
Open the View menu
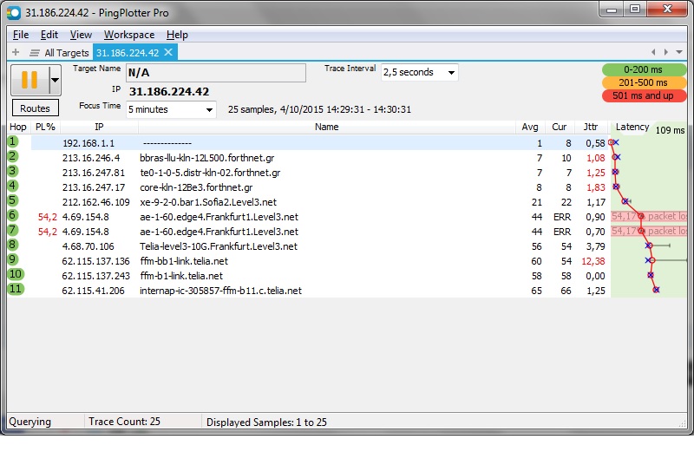pyautogui.click(x=81, y=35)
